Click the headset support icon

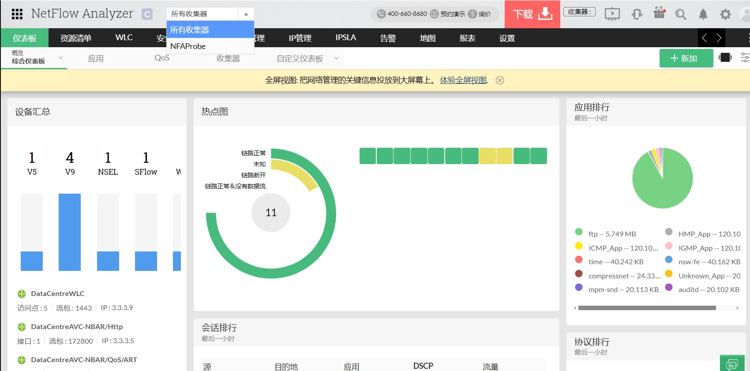click(x=637, y=14)
